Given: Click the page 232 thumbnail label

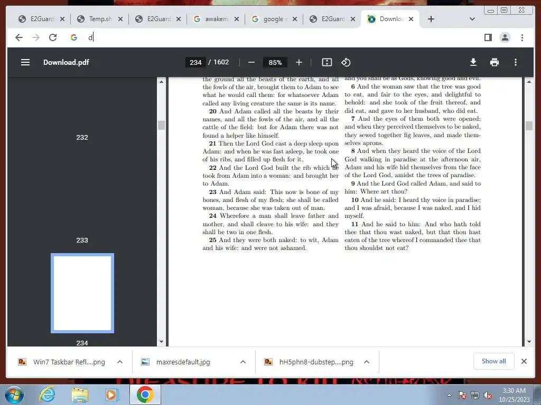Looking at the screenshot, I should pos(82,137).
